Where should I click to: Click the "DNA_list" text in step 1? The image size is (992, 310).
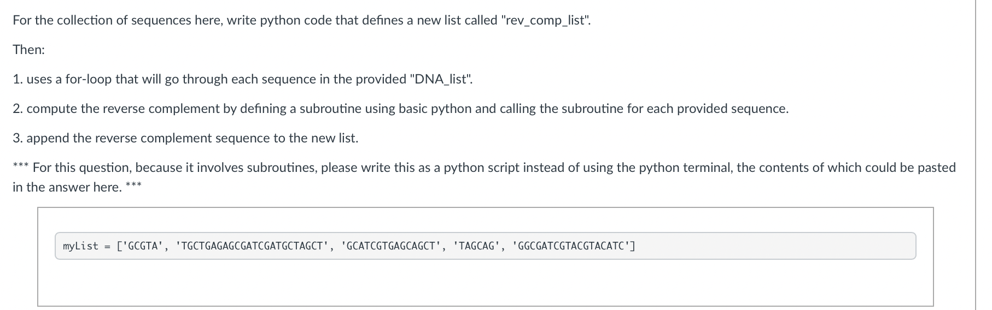coord(440,79)
